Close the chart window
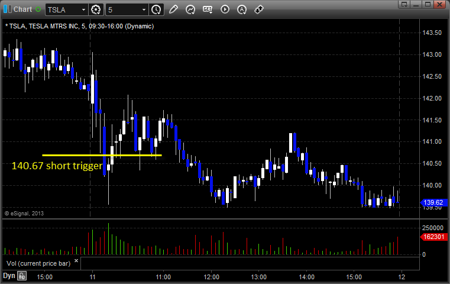 [439, 4]
